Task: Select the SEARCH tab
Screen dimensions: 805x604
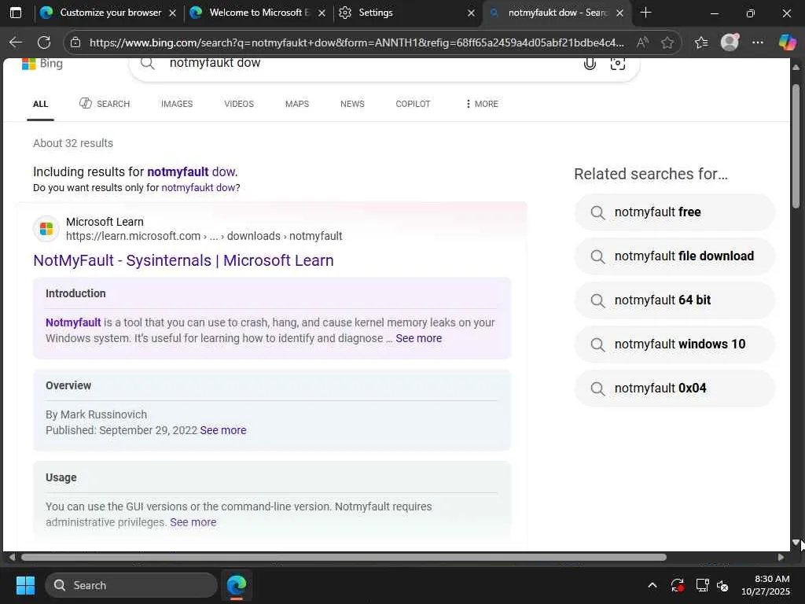Action: pyautogui.click(x=105, y=104)
